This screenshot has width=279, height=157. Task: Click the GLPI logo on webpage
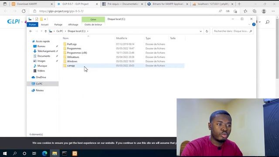pyautogui.click(x=14, y=21)
